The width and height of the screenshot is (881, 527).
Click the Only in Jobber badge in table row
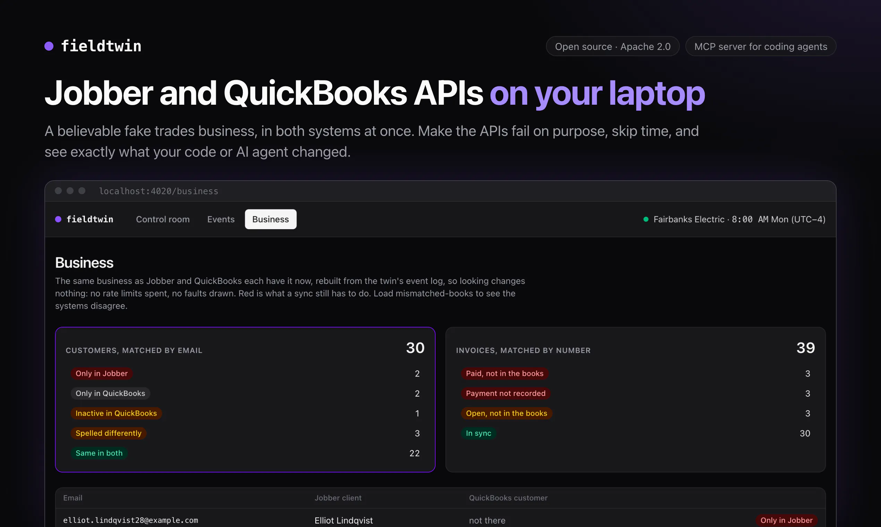(787, 520)
